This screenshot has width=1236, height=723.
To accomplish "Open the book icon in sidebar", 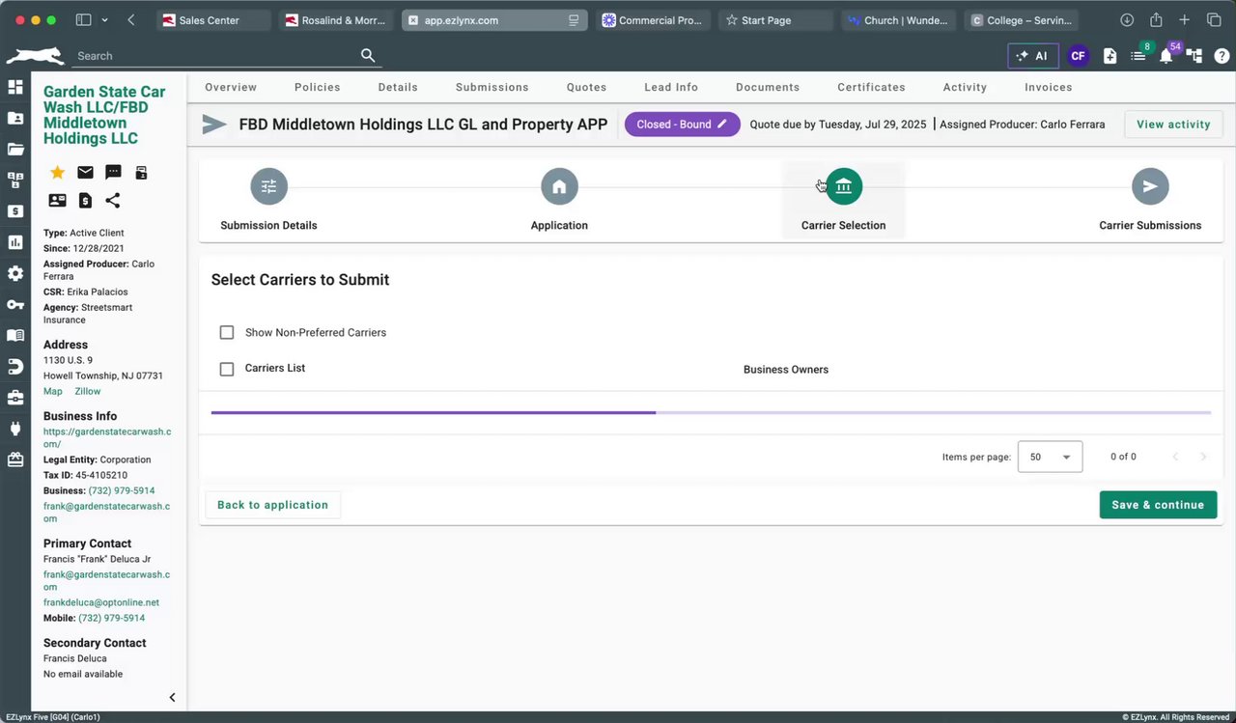I will click(15, 336).
